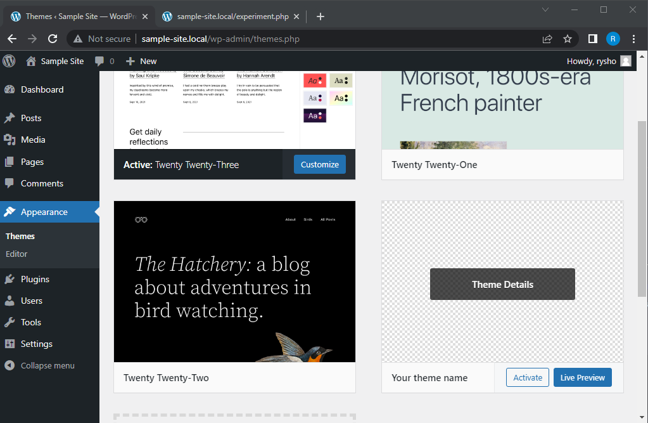Customize the active Twenty Twenty-Three theme
Screen dimensions: 648x423
(320, 165)
